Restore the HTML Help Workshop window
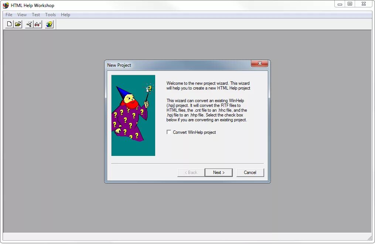 point(350,4)
